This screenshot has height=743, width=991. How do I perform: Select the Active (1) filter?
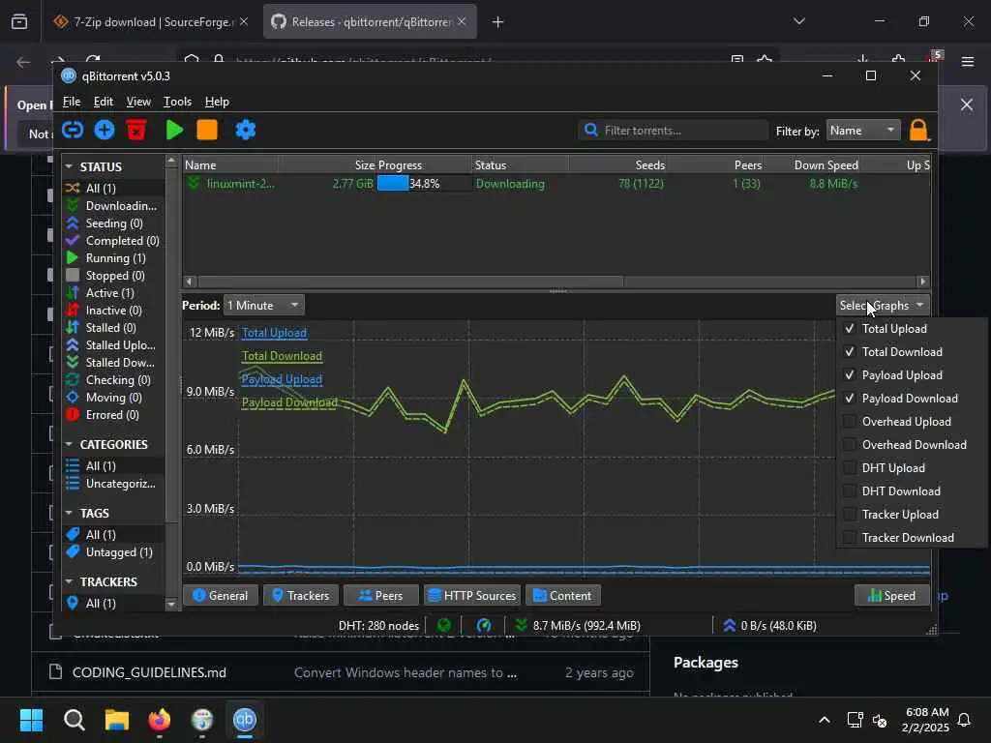(112, 292)
